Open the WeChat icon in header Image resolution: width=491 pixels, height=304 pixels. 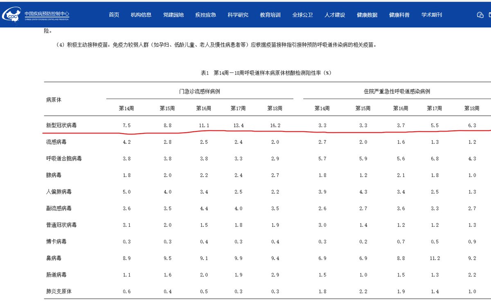[x=480, y=15]
